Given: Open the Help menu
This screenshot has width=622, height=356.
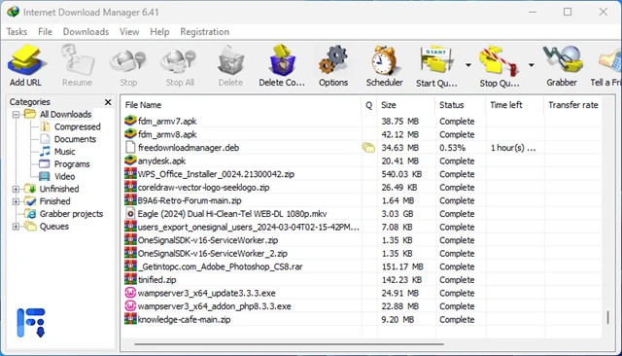Looking at the screenshot, I should pyautogui.click(x=159, y=32).
